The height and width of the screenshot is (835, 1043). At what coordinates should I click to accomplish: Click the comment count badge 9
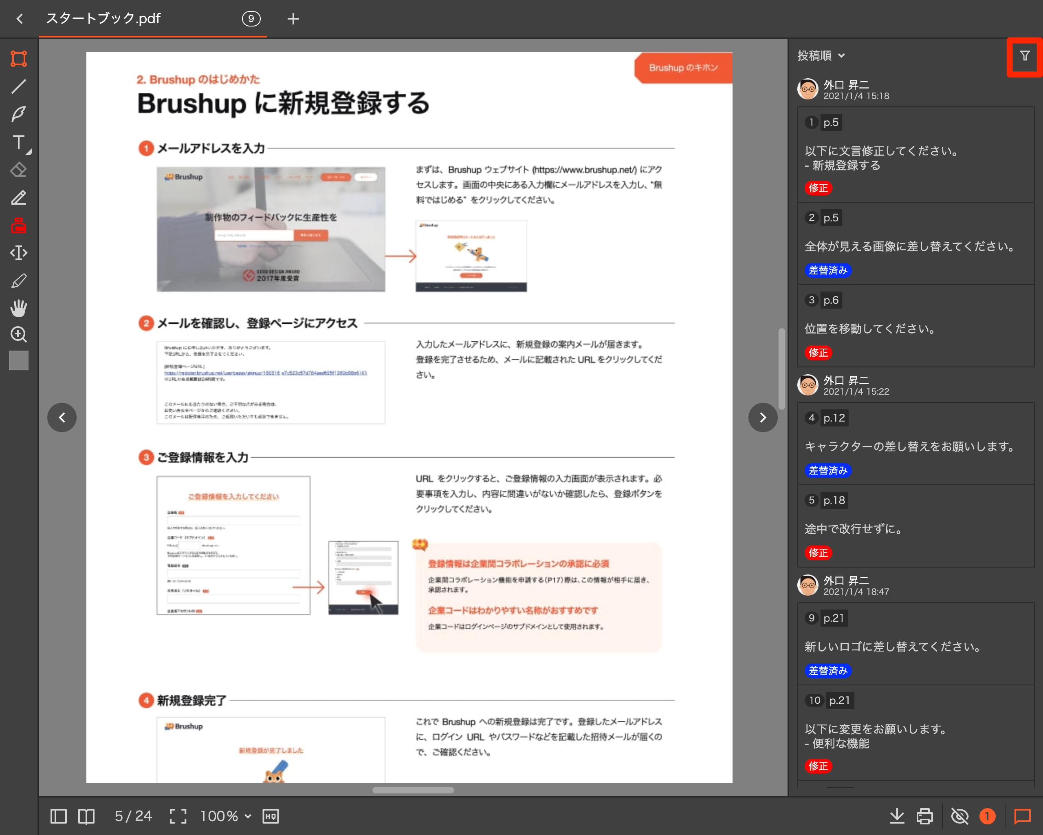(251, 19)
